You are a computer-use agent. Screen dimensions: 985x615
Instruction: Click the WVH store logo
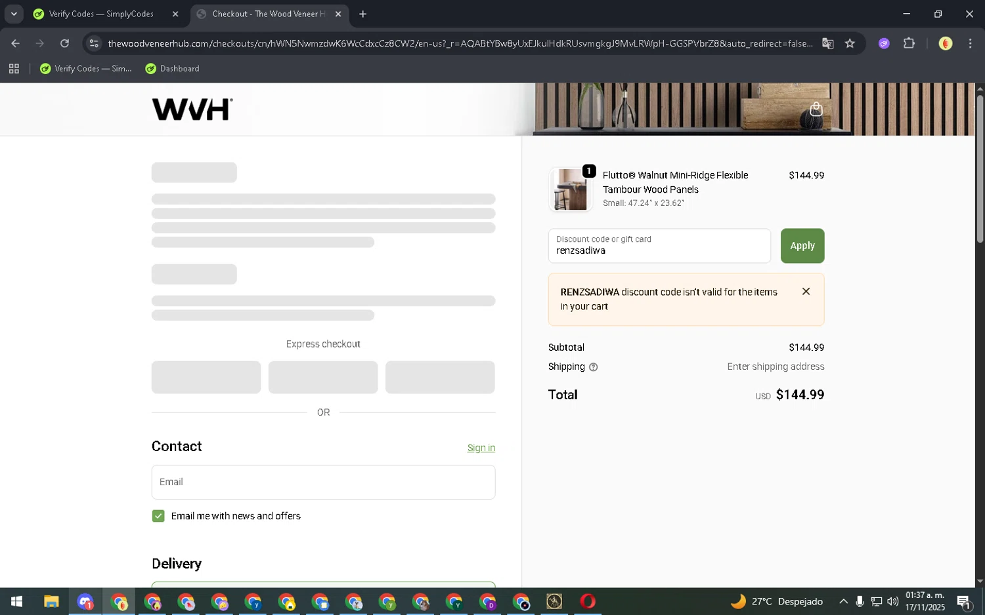tap(192, 109)
